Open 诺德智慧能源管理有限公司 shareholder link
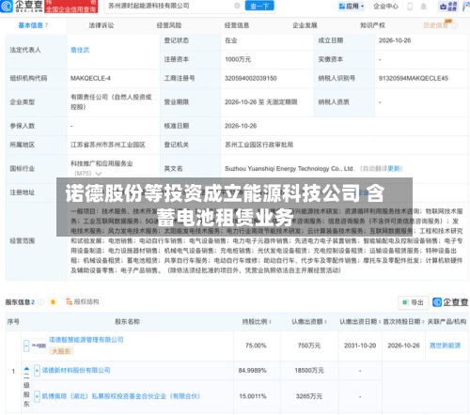 point(86,340)
